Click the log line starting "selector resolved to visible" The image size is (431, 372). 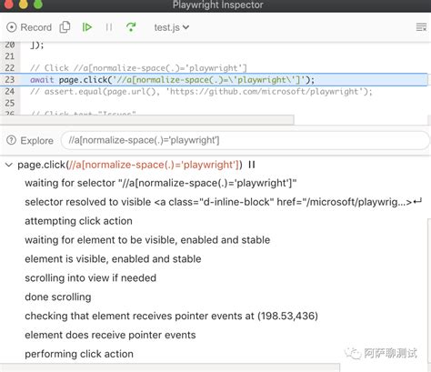pyautogui.click(x=223, y=202)
